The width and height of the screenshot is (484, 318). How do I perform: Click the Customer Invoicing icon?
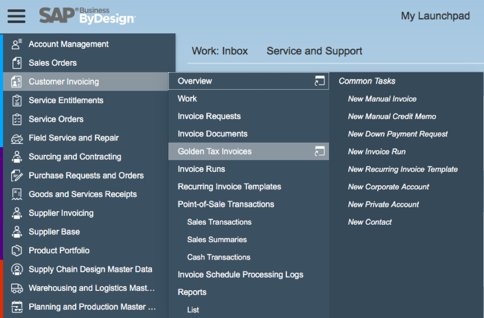16,82
